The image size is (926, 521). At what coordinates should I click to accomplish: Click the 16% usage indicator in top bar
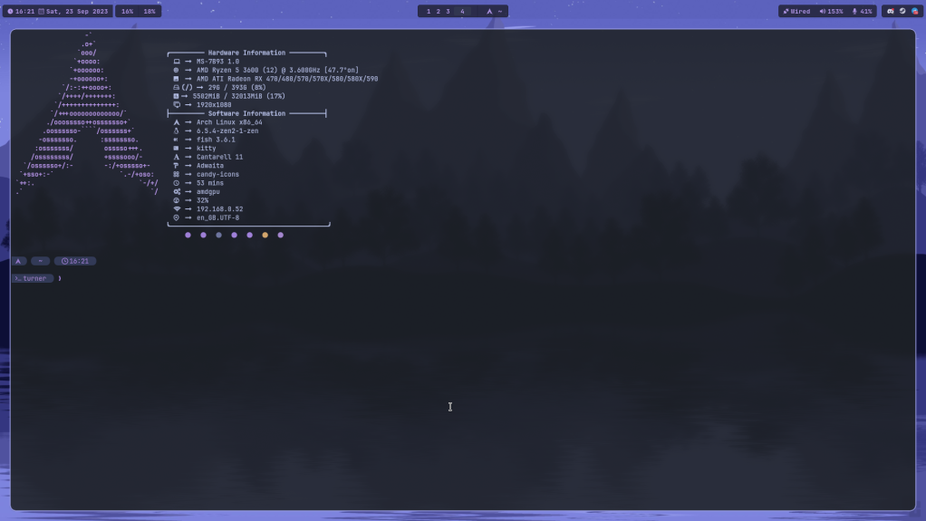coord(127,11)
